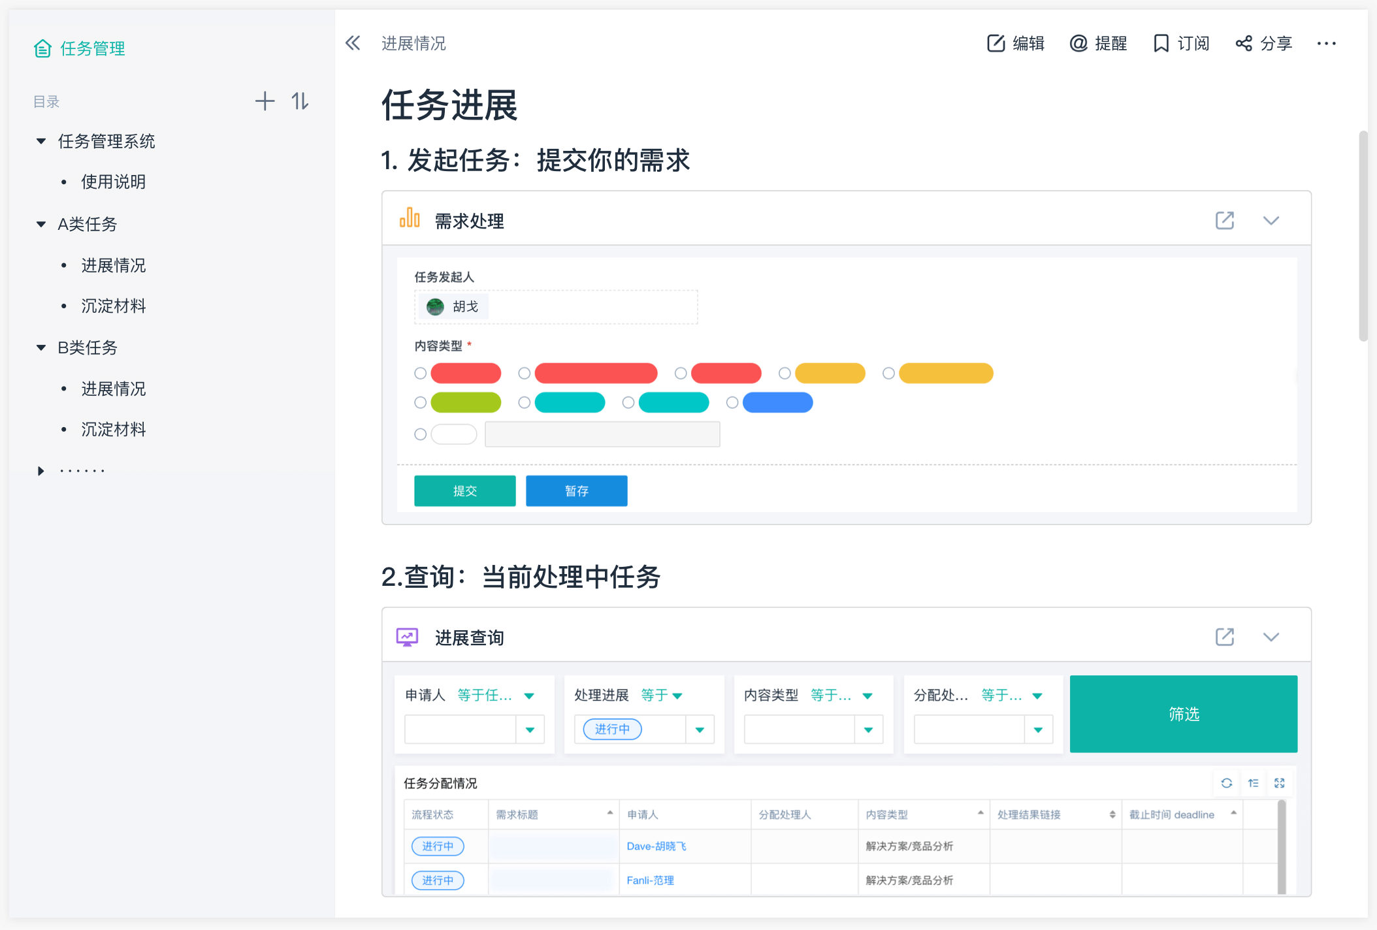Screen dimensions: 1377x930
Task: Click the 提交 button to submit request
Action: [466, 490]
